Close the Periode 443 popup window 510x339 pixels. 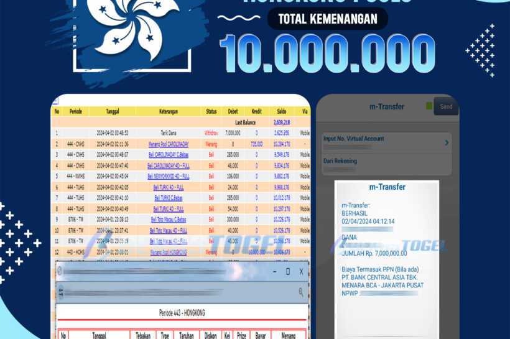[x=301, y=272]
